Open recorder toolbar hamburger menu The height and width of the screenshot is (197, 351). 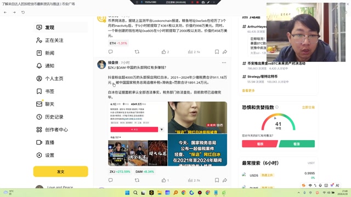coord(137,2)
